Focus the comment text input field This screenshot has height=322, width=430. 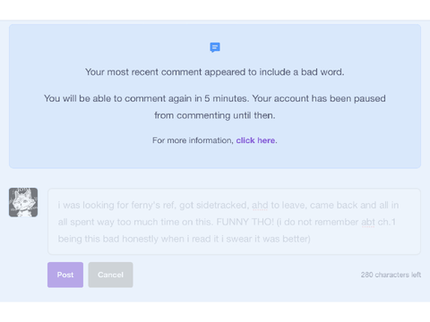(x=234, y=222)
